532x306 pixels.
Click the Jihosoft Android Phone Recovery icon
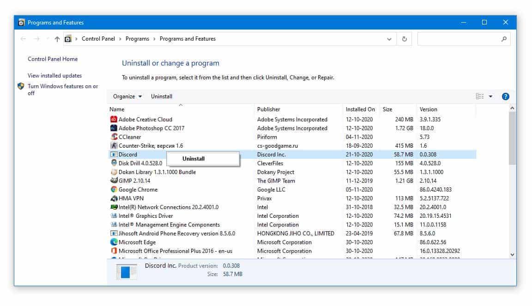point(114,234)
